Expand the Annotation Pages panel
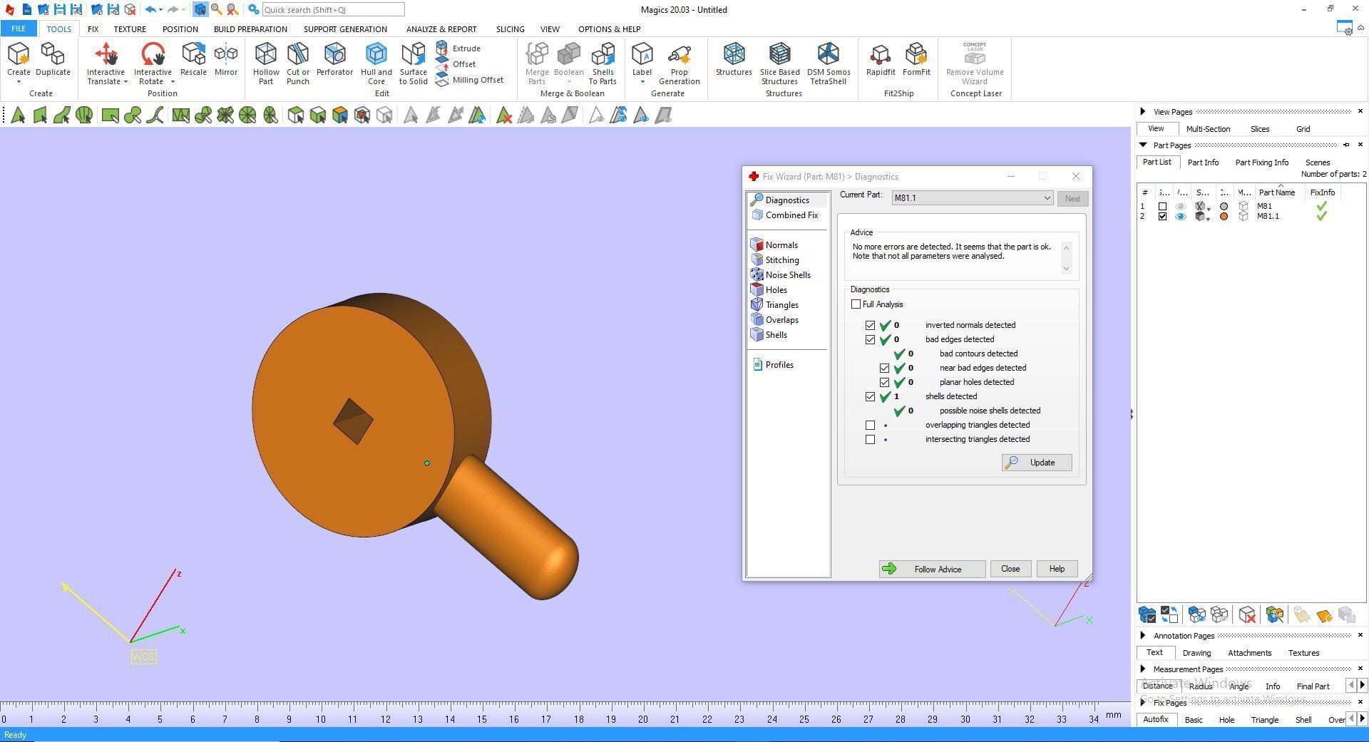Image resolution: width=1369 pixels, height=742 pixels. click(x=1143, y=635)
